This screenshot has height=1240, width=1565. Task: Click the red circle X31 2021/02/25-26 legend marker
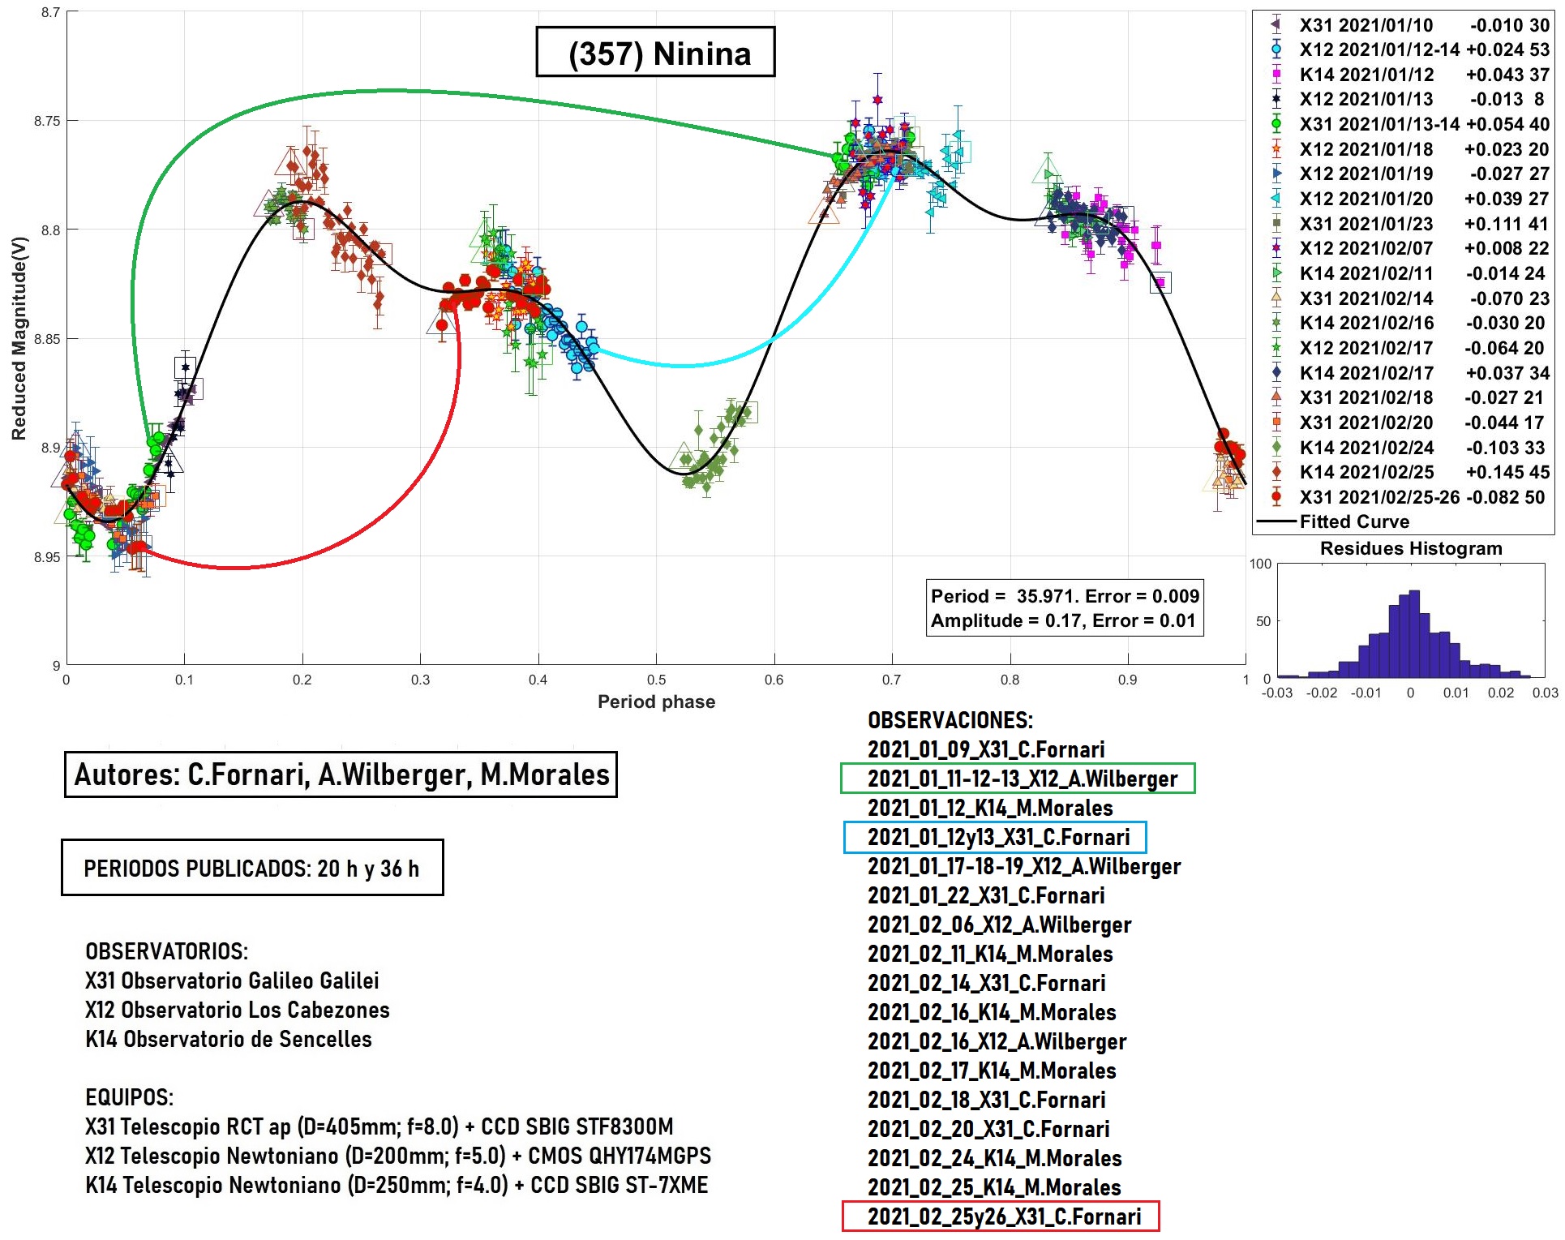[x=1276, y=497]
